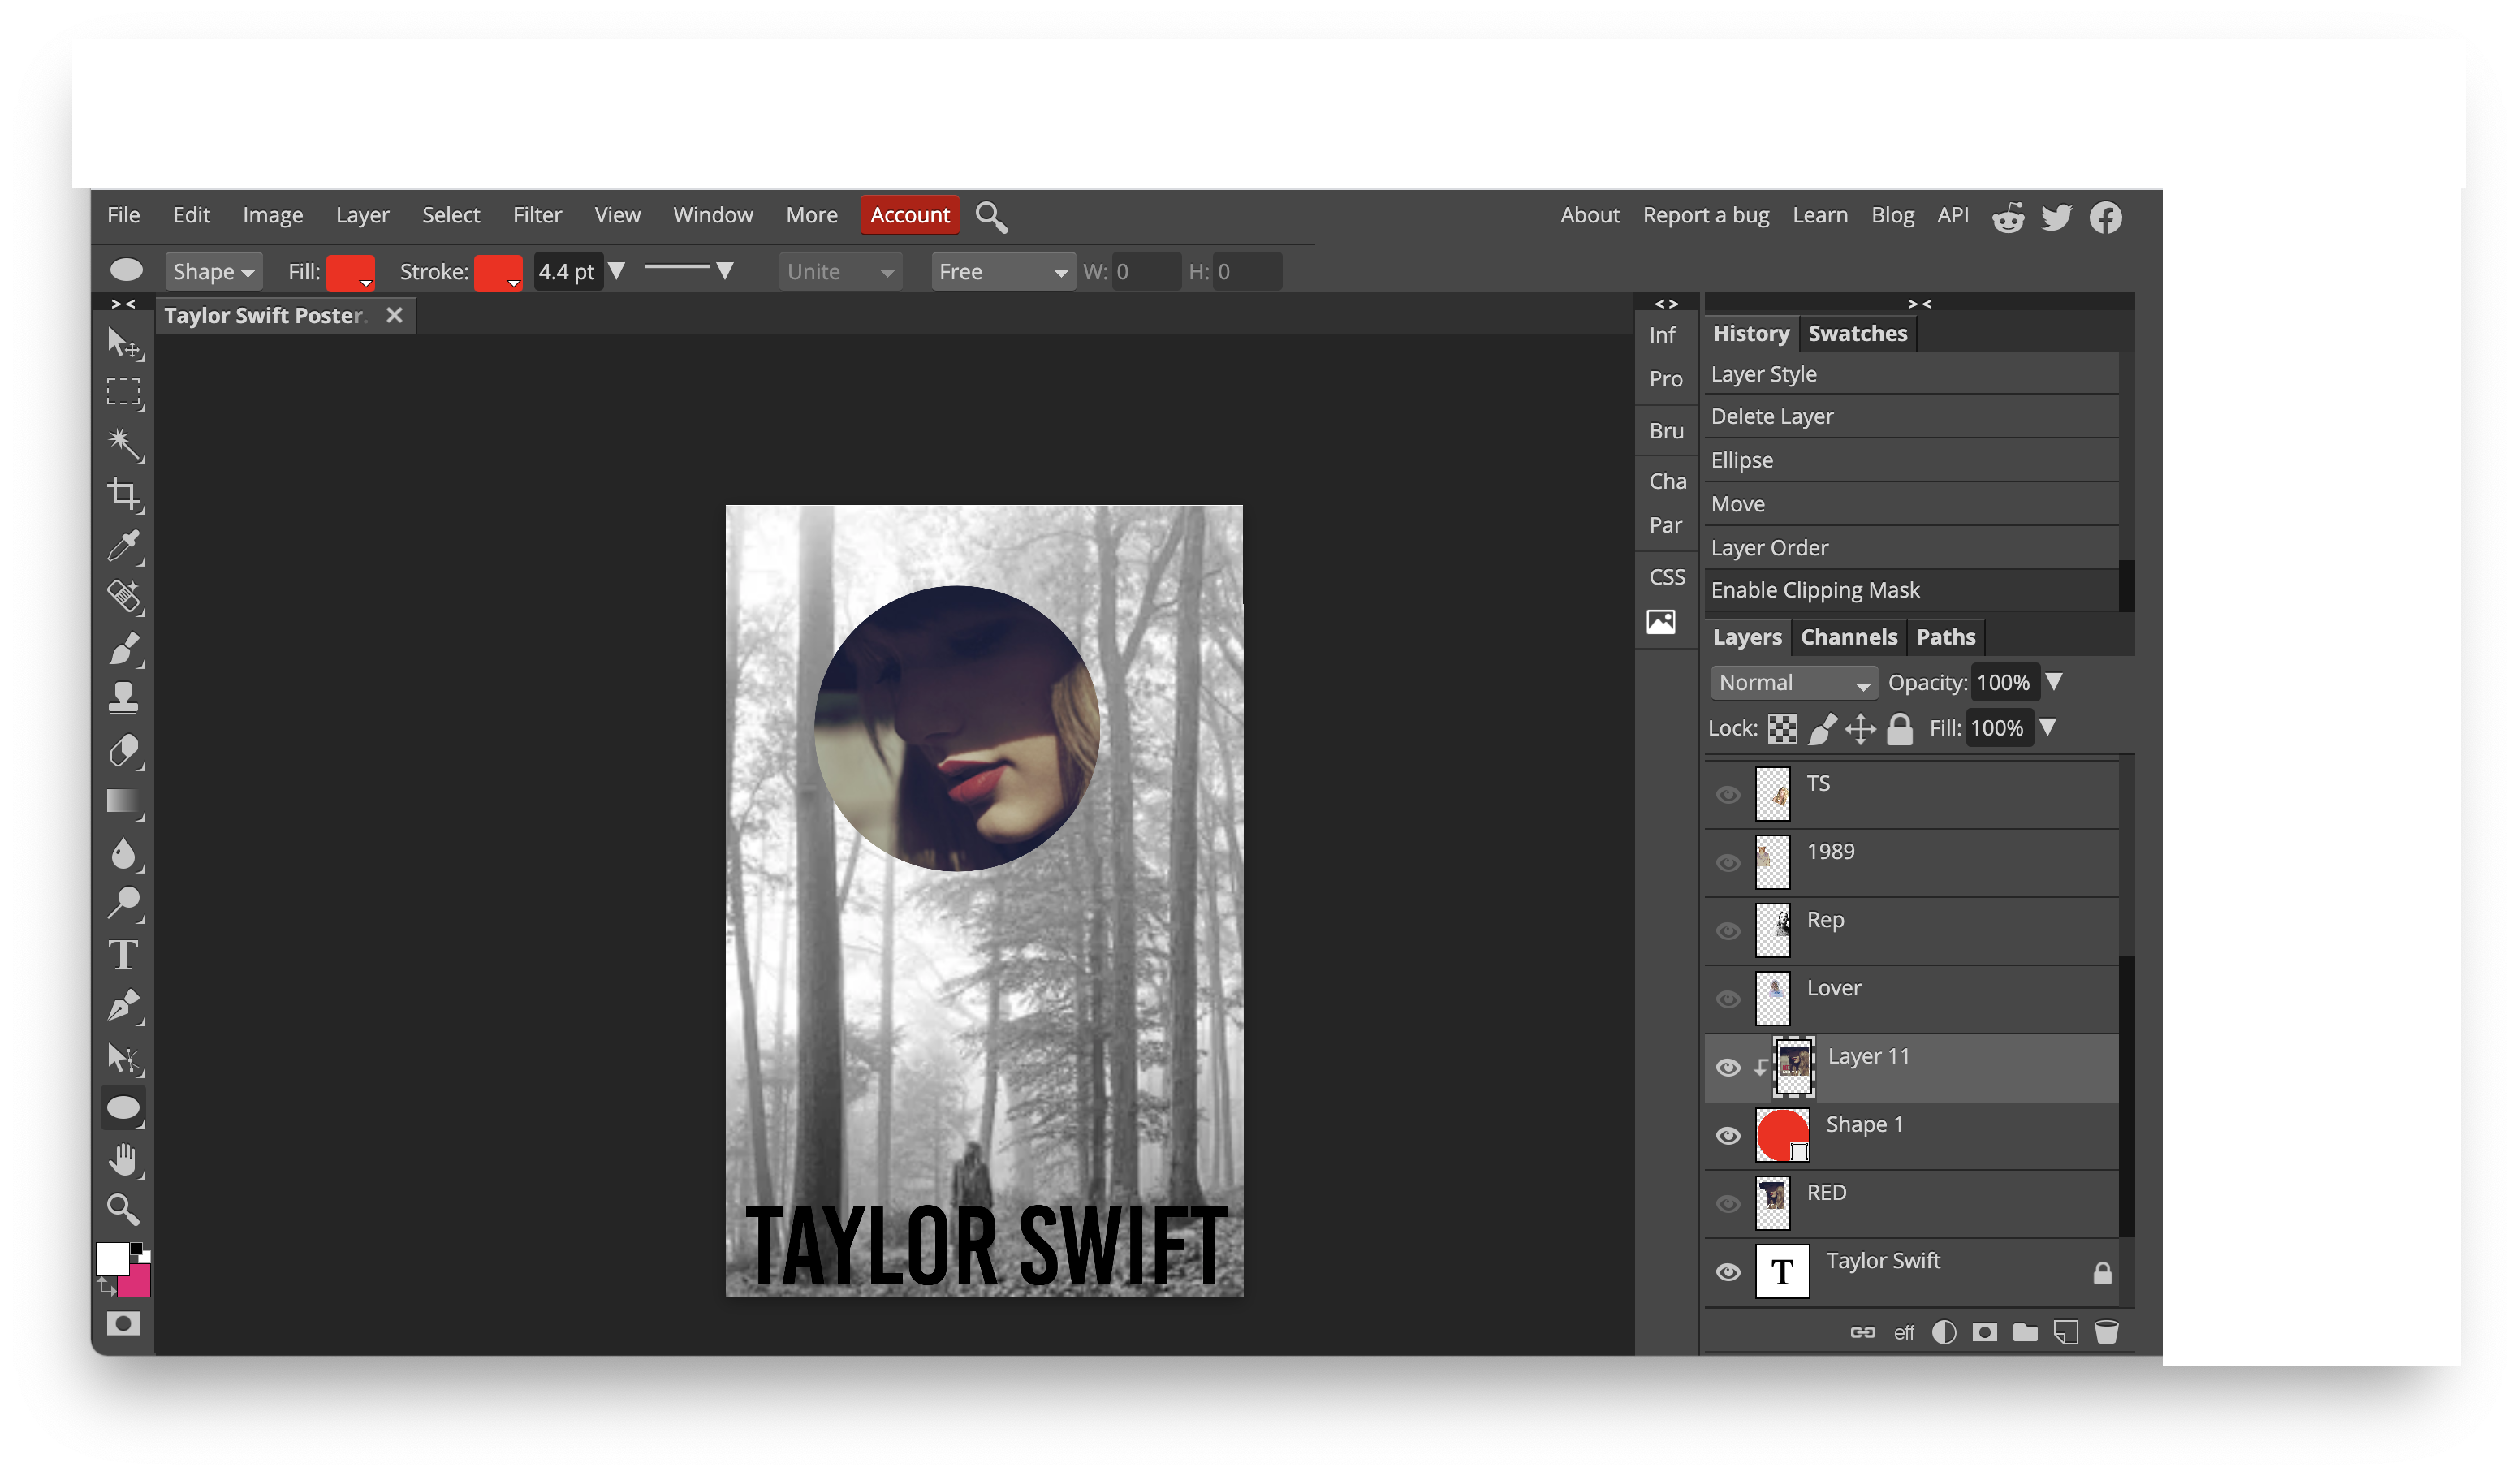2520x1476 pixels.
Task: Click the Report a Bug link
Action: [x=1705, y=216]
